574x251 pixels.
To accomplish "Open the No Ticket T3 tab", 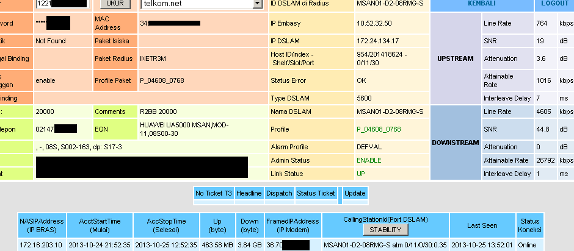I will [x=214, y=193].
